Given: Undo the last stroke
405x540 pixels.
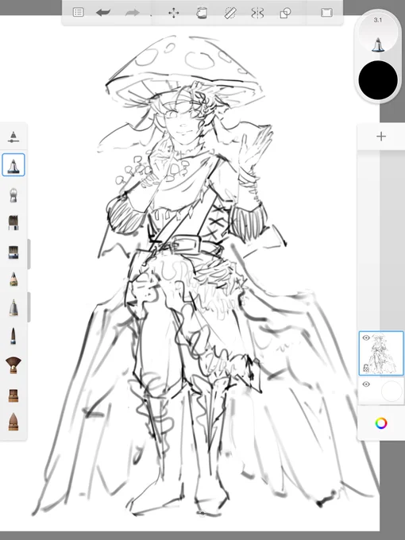Looking at the screenshot, I should click(103, 13).
